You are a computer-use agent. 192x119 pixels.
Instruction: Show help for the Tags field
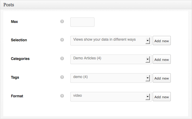pyautogui.click(x=62, y=77)
